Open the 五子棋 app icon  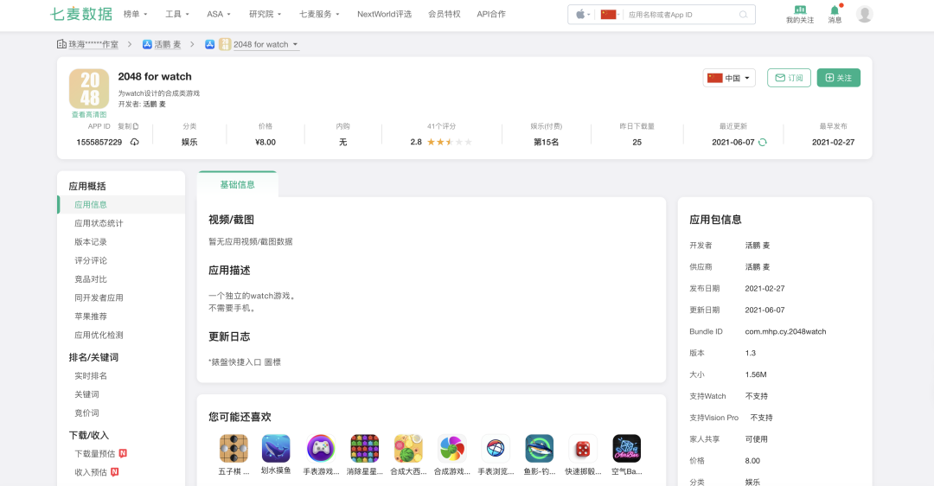click(233, 449)
